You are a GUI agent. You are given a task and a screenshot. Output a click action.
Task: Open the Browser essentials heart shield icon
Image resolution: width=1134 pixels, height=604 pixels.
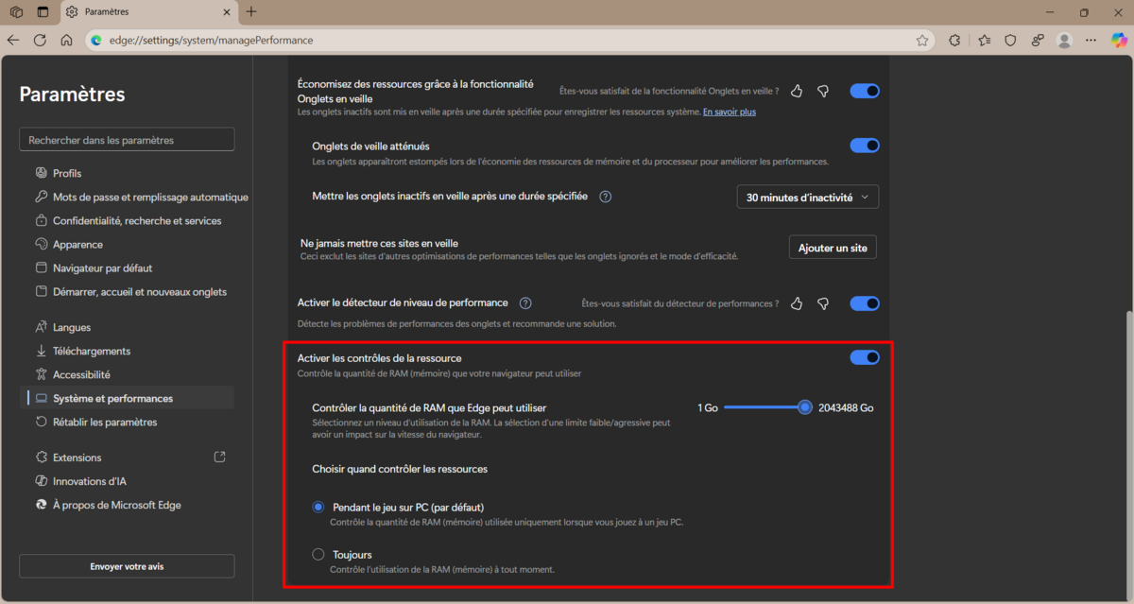[x=1010, y=41]
